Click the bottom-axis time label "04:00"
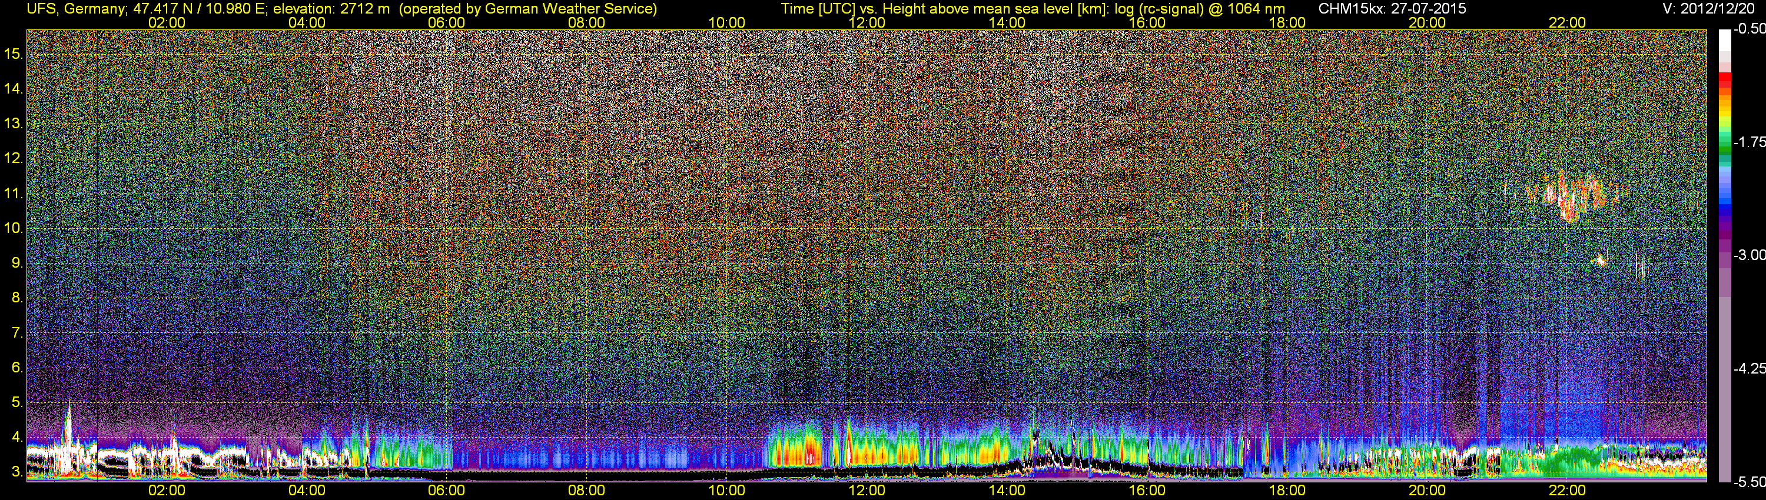 coord(307,491)
